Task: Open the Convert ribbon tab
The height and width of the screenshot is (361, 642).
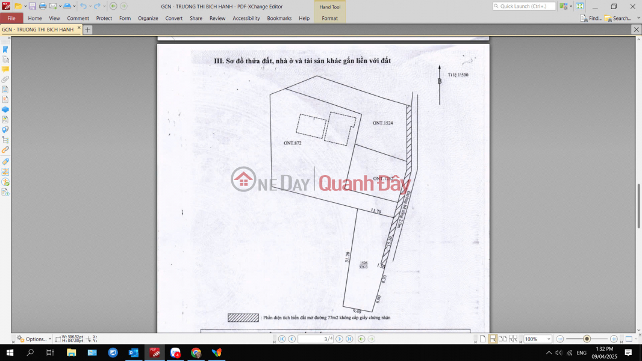Action: click(x=173, y=18)
